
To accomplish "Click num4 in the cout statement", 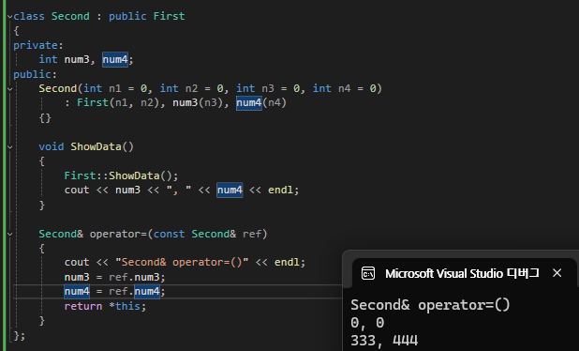I will click(x=230, y=190).
